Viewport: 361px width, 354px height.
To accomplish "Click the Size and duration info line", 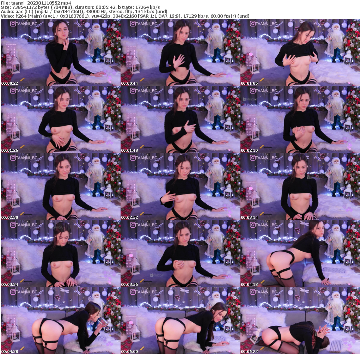I will 80,7.
